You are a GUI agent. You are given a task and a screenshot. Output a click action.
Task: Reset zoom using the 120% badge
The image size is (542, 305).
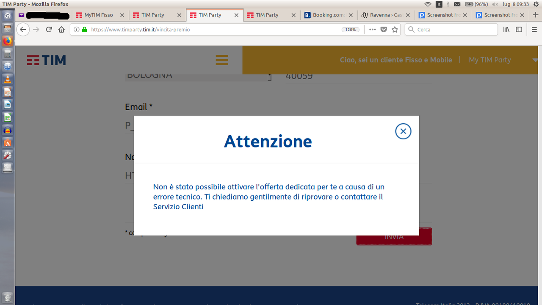click(x=351, y=30)
